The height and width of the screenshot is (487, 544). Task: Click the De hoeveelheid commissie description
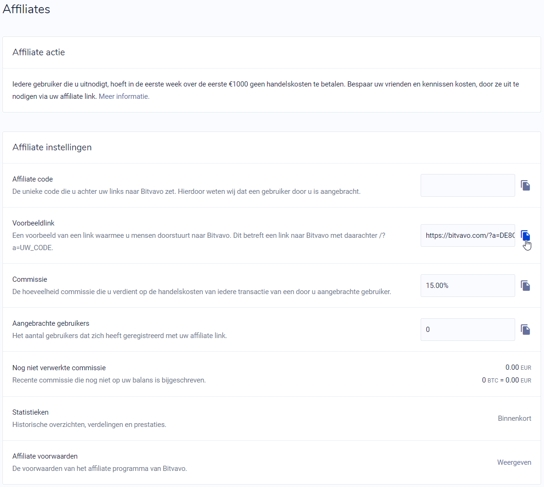click(x=201, y=292)
